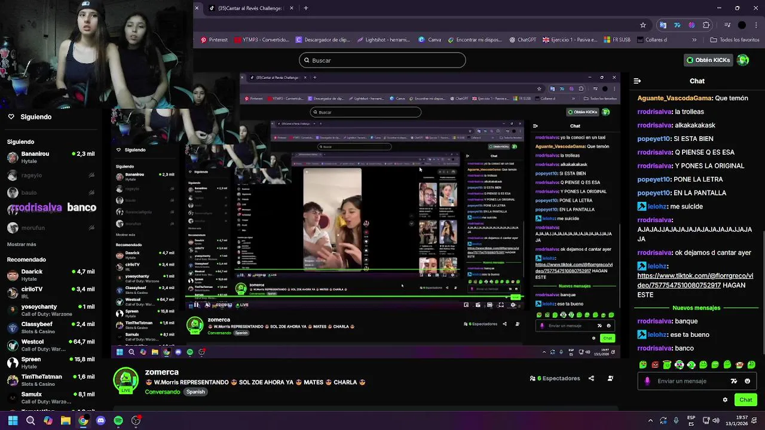Close the Cantar al Revés Challenge tab
Viewport: 765px width, 430px height.
click(292, 8)
